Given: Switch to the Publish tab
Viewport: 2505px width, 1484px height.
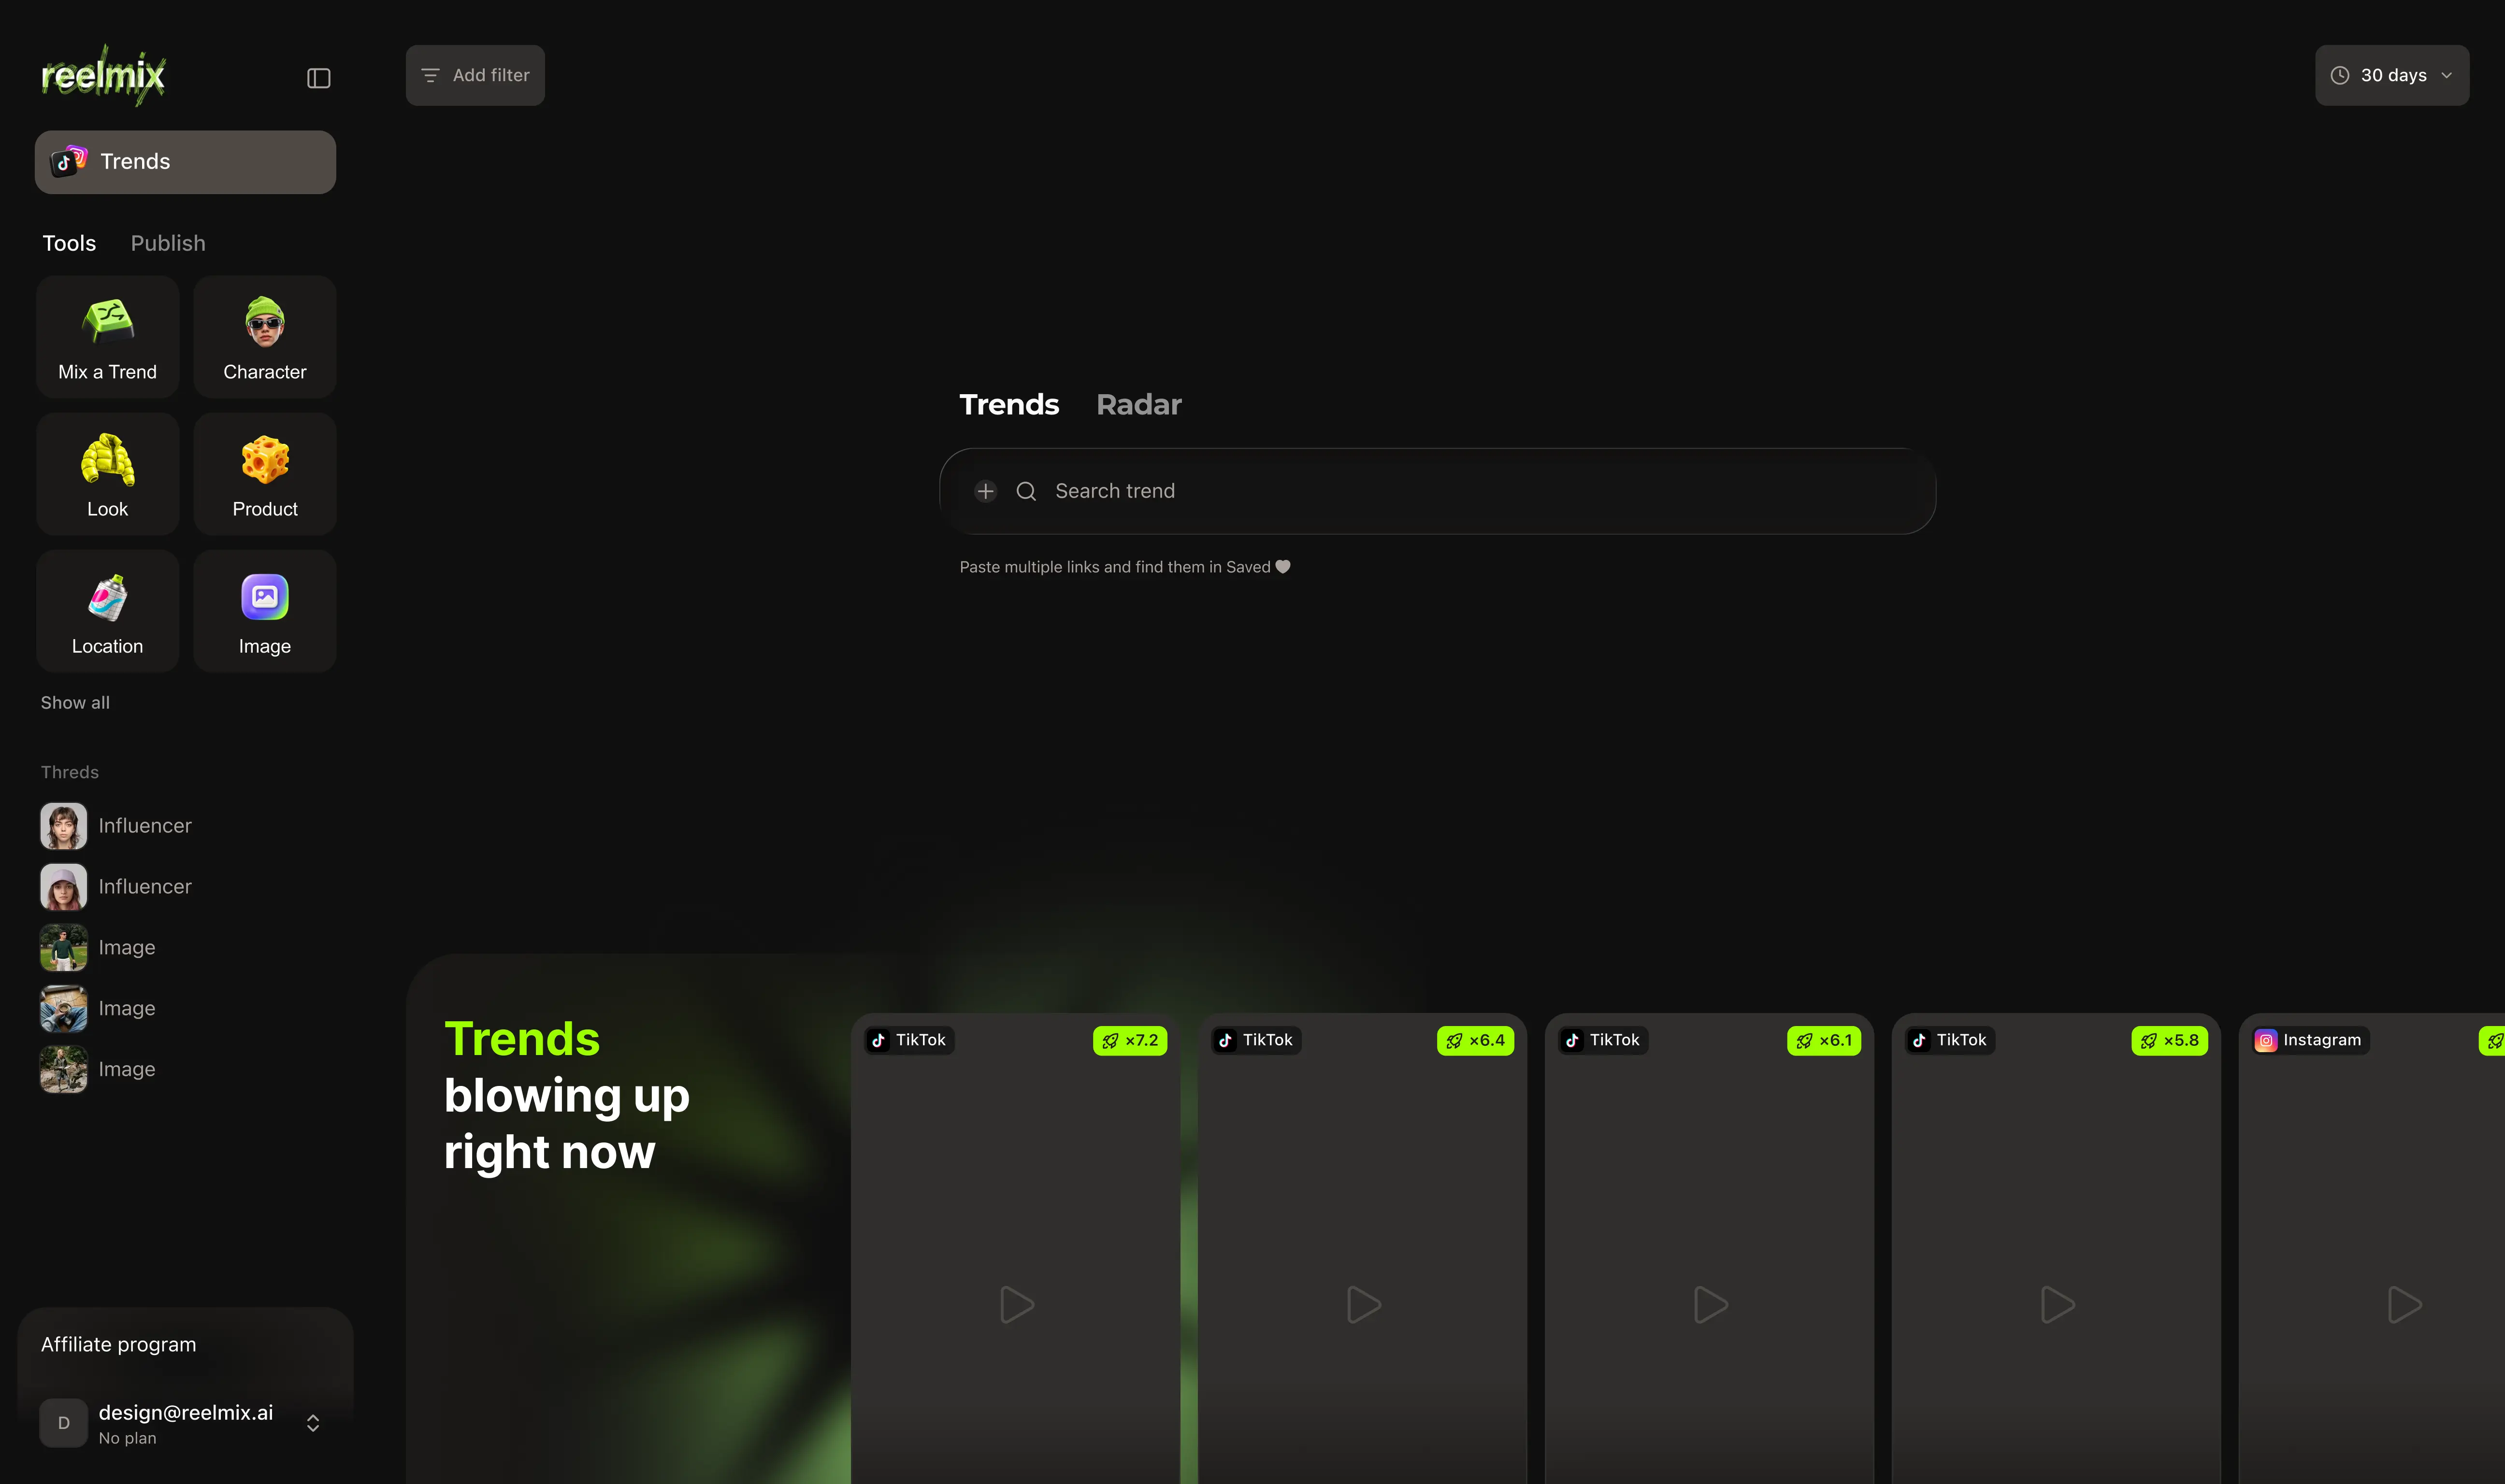Looking at the screenshot, I should pyautogui.click(x=168, y=243).
